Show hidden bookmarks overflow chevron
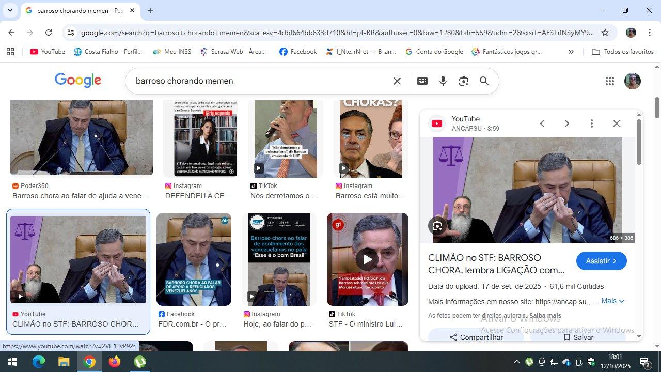The image size is (661, 372). pyautogui.click(x=571, y=52)
